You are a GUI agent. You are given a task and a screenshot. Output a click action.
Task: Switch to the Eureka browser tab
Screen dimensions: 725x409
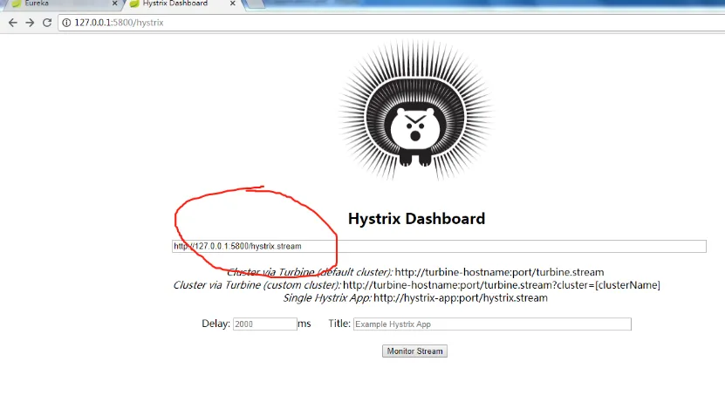coord(63,3)
